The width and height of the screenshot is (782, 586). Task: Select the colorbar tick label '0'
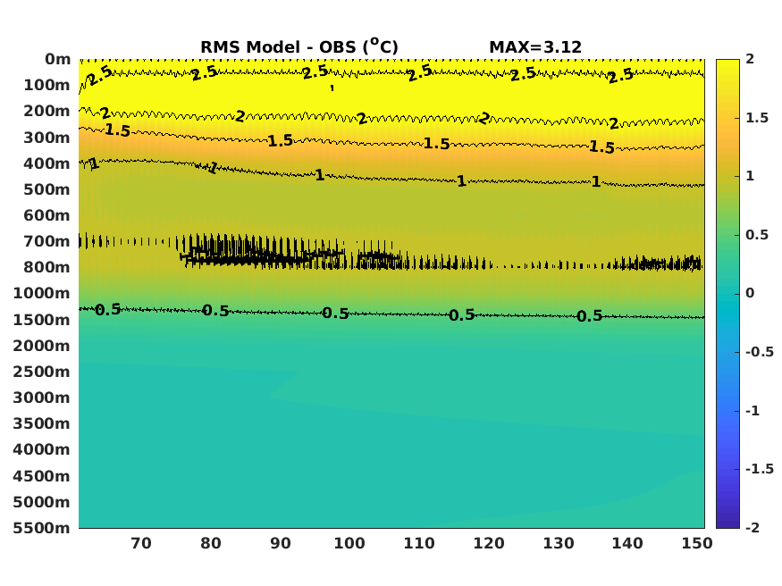point(750,293)
